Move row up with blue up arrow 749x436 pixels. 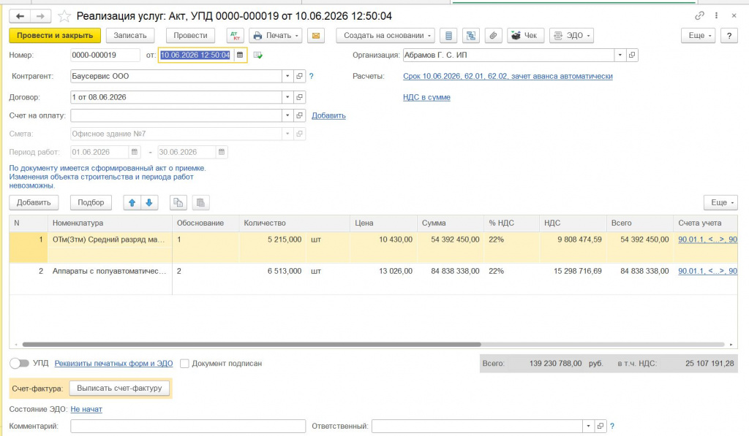point(132,203)
